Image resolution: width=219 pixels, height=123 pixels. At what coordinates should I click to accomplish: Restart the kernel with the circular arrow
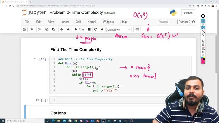click(95, 29)
